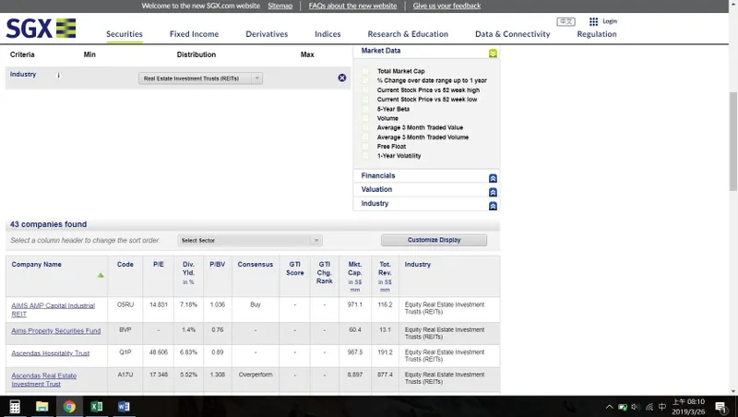Remove the Industry criteria with X icon
The image size is (738, 417).
(x=342, y=77)
